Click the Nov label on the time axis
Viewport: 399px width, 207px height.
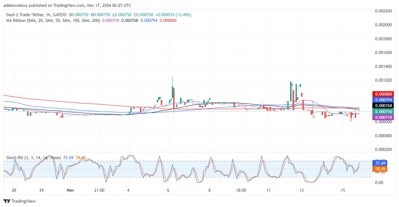tap(71, 190)
